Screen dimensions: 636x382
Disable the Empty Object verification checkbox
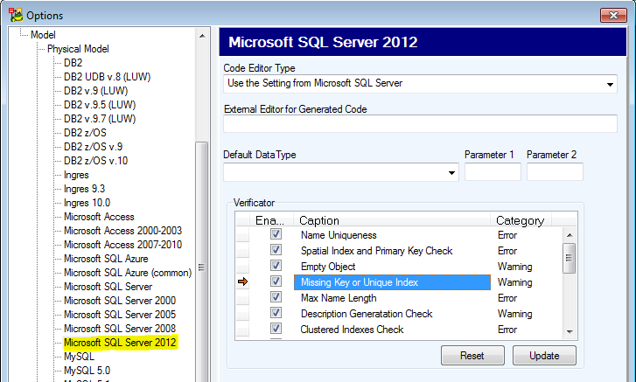click(x=276, y=267)
